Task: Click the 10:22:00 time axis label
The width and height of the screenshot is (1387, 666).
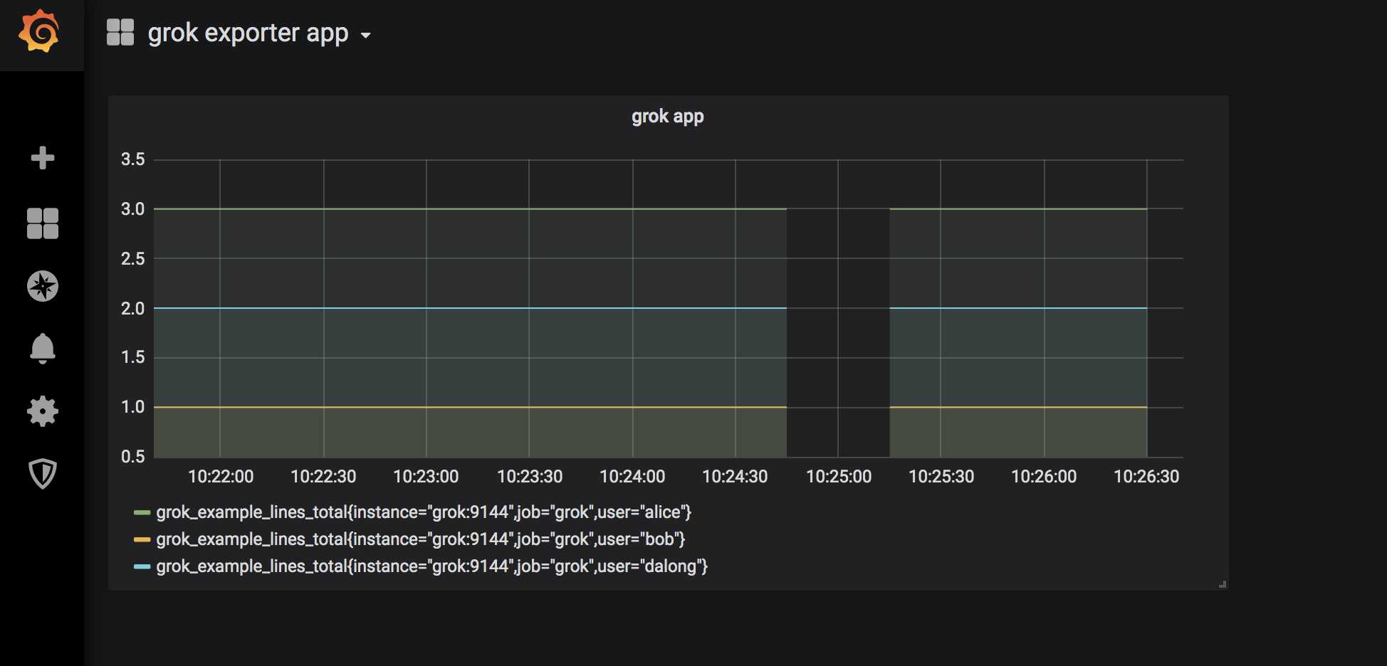Action: (x=221, y=477)
